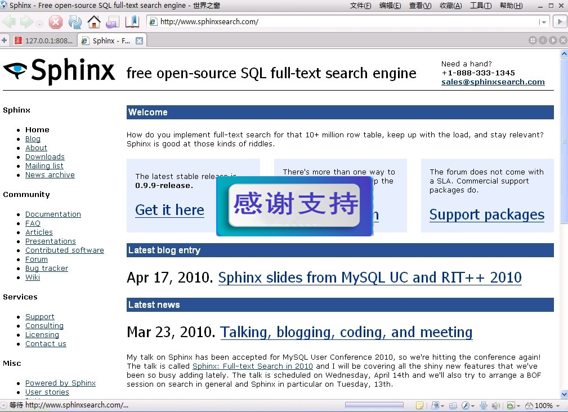
Task: Open the 收藏(A) menu
Action: 451,6
